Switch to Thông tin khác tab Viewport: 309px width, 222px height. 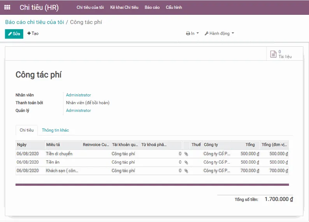(x=55, y=130)
